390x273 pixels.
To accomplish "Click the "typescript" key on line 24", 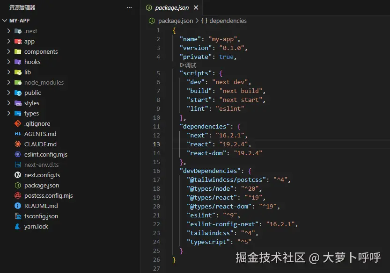I will [x=208, y=242].
